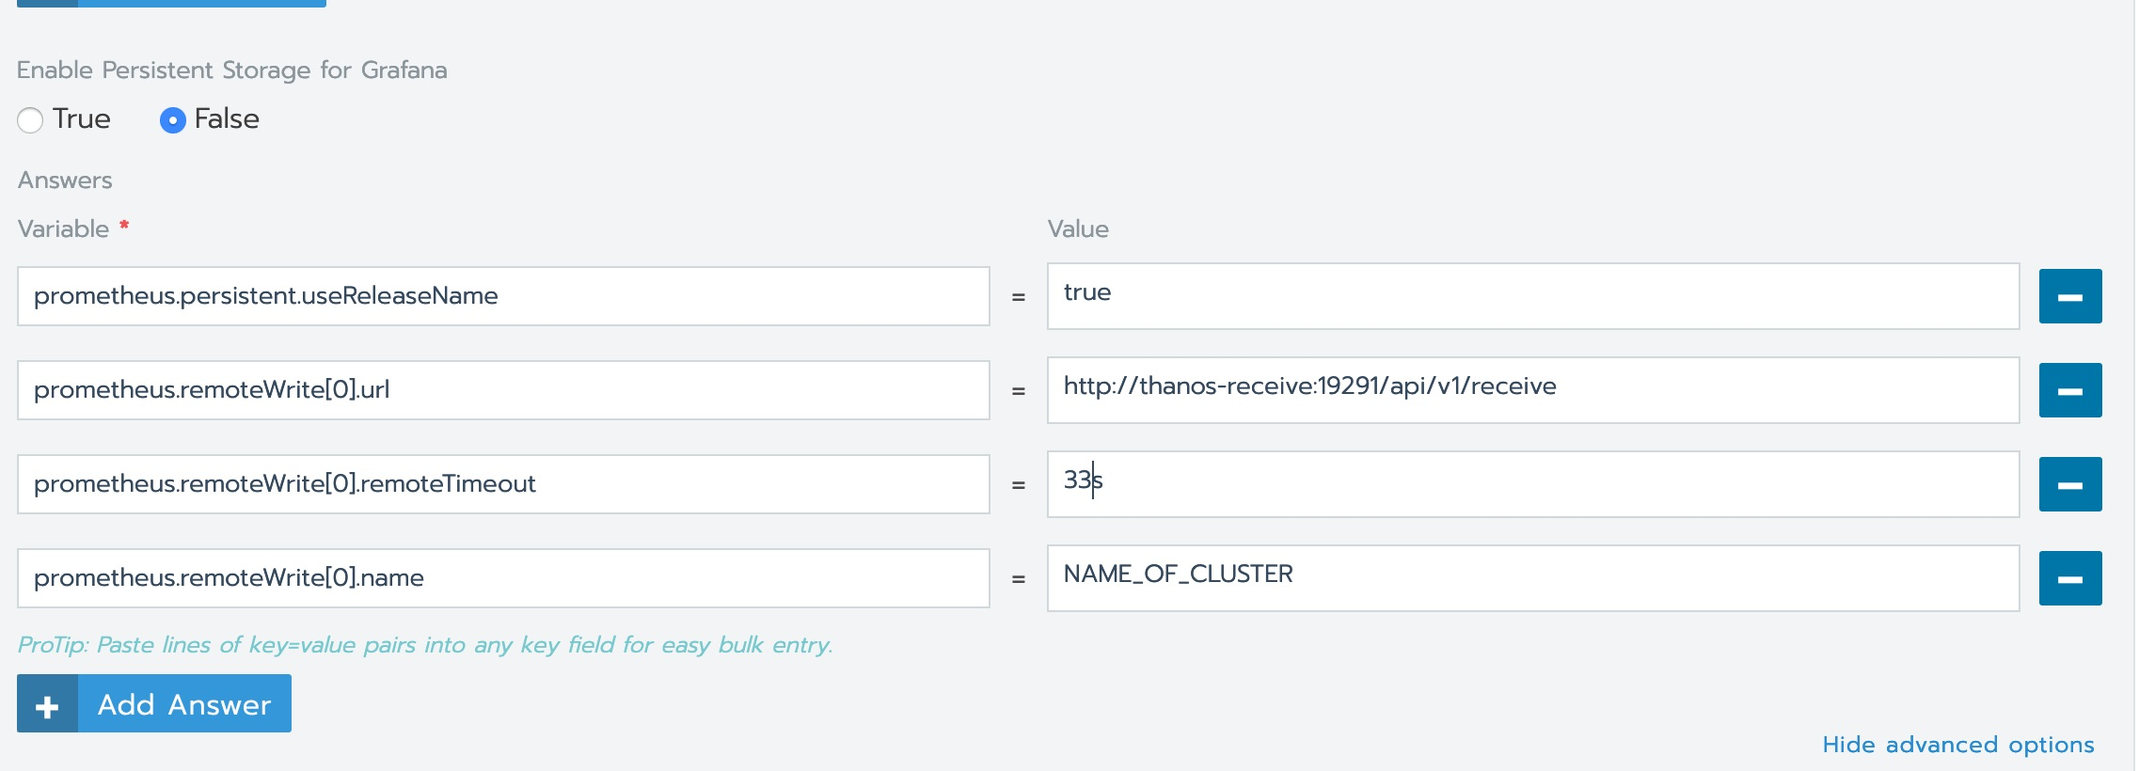2139x771 pixels.
Task: Delete the remoteWrite name answer row
Action: point(2069,578)
